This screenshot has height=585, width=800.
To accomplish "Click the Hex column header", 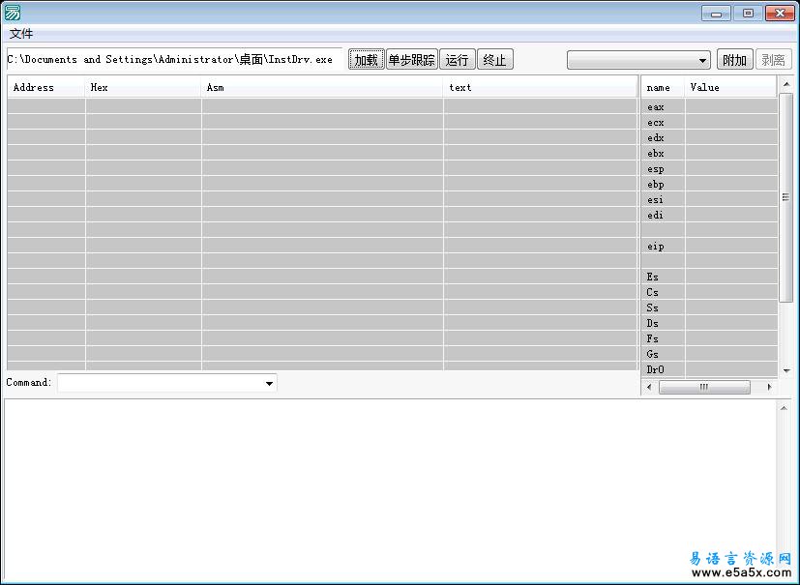I will [143, 87].
